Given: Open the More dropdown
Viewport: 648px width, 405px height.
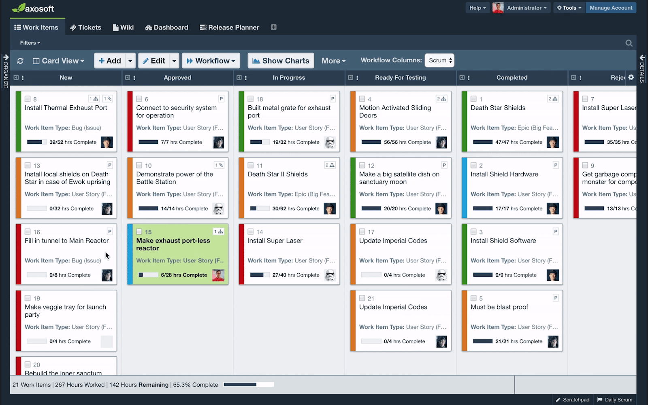Looking at the screenshot, I should tap(334, 61).
